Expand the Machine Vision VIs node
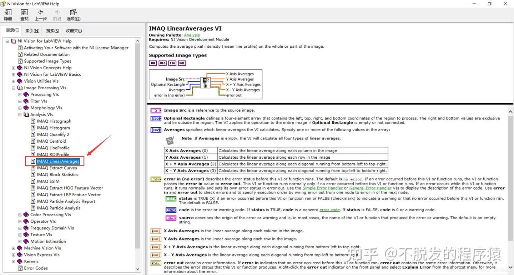The width and height of the screenshot is (514, 275). pyautogui.click(x=14, y=248)
